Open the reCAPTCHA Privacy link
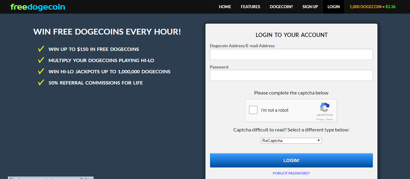This screenshot has width=410, height=179. tap(320, 119)
